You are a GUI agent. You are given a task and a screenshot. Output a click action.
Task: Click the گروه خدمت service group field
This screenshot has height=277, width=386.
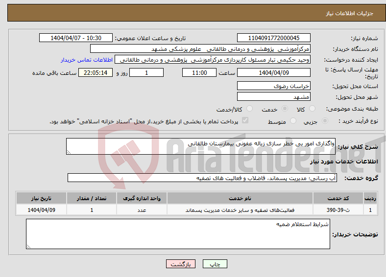tap(202, 178)
